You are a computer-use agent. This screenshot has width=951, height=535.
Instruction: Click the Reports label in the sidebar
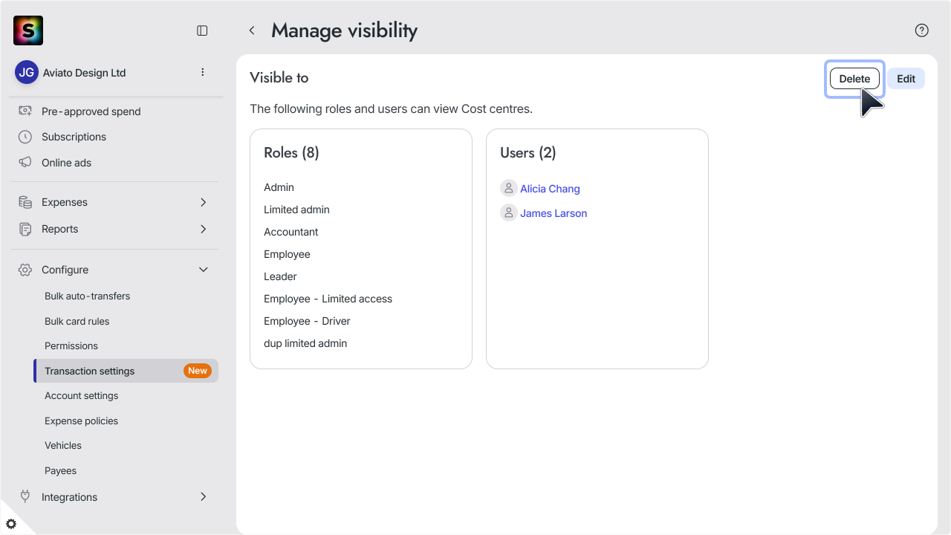coord(59,229)
